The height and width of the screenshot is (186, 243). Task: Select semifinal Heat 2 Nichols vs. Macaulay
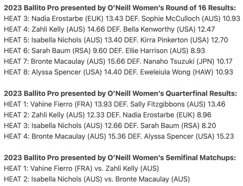tap(97, 179)
